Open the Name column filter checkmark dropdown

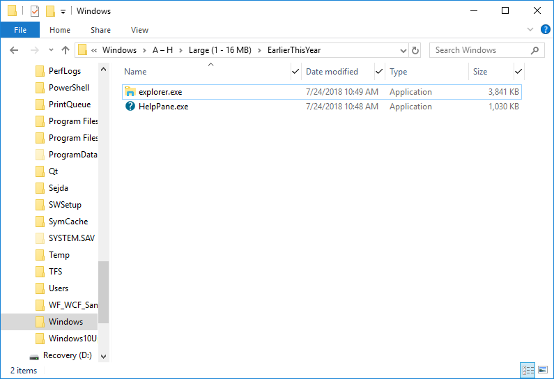tap(295, 72)
